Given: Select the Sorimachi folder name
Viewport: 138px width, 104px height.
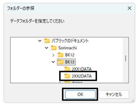Looking at the screenshot, I should click(68, 48).
